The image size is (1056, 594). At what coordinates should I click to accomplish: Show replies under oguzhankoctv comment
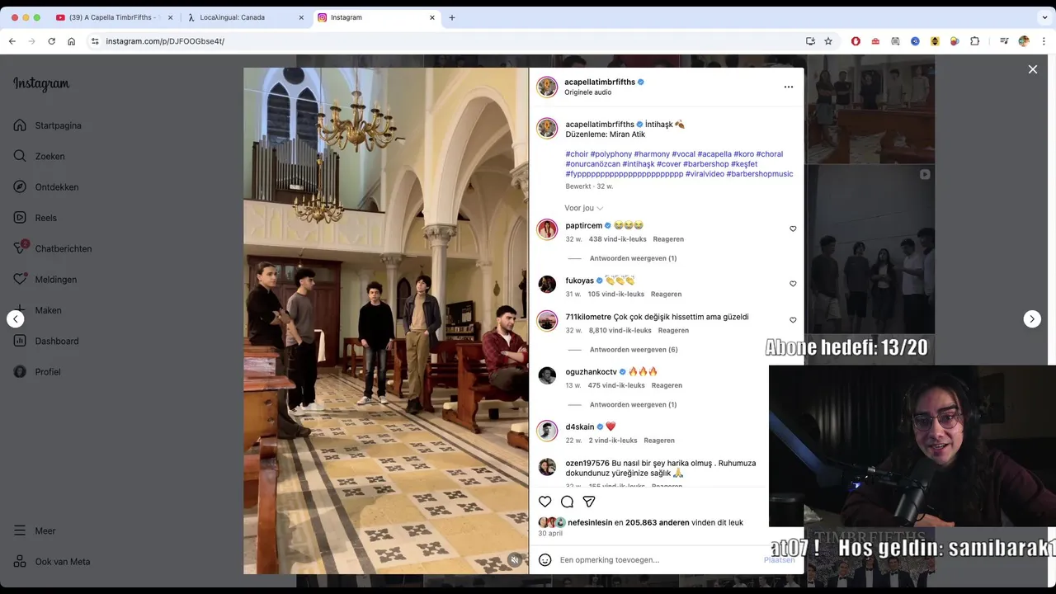[x=633, y=405]
